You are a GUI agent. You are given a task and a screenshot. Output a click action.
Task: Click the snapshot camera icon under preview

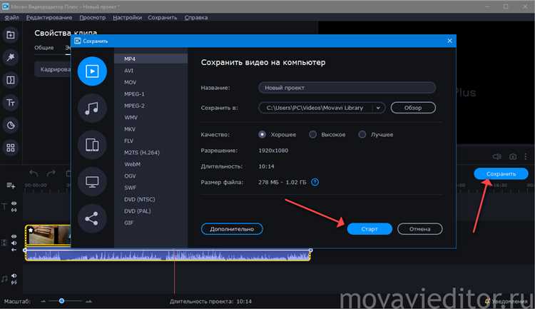coord(513,156)
